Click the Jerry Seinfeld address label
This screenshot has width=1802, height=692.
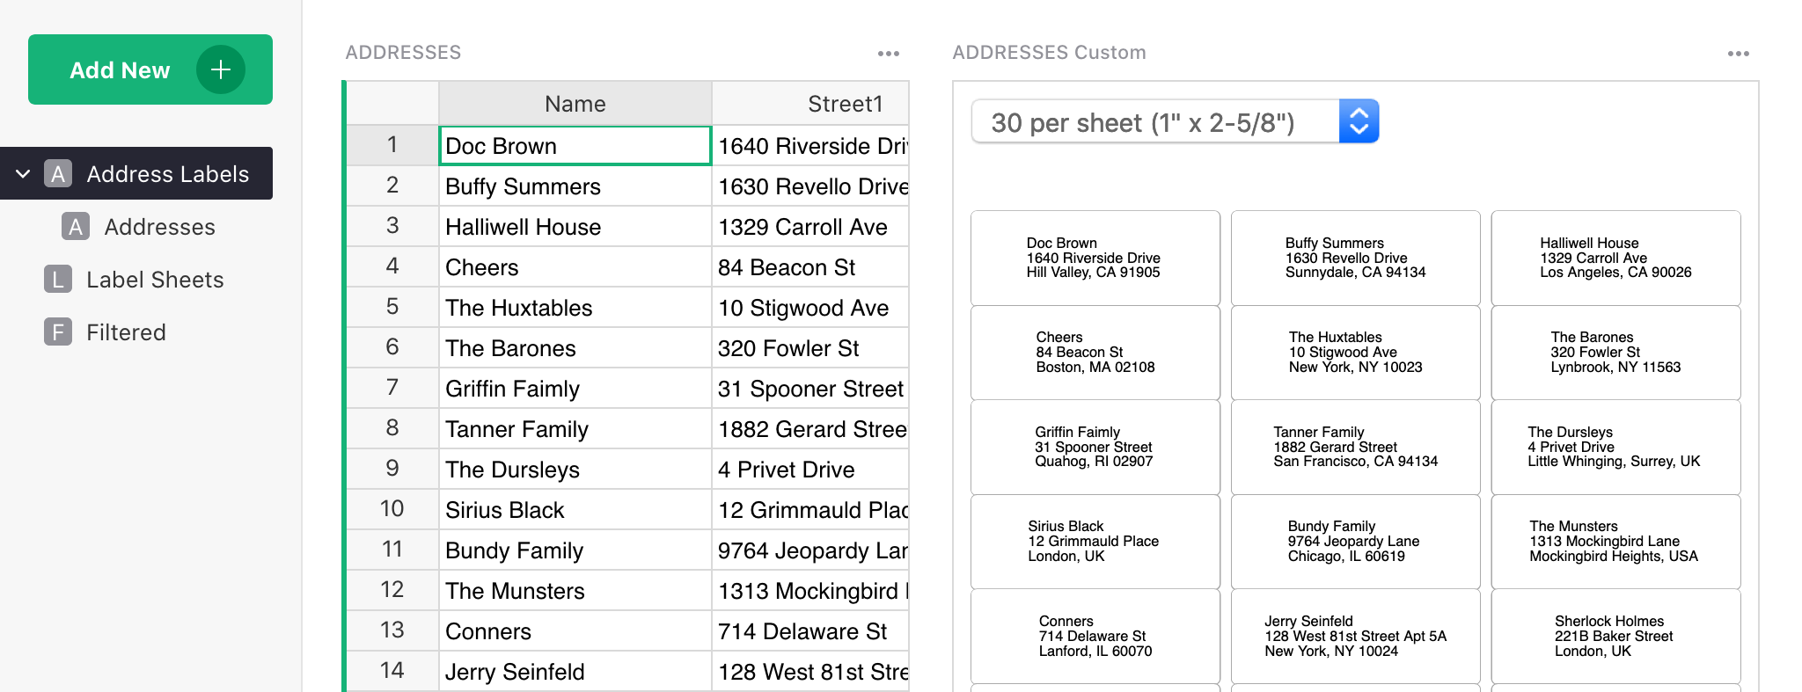[1356, 636]
